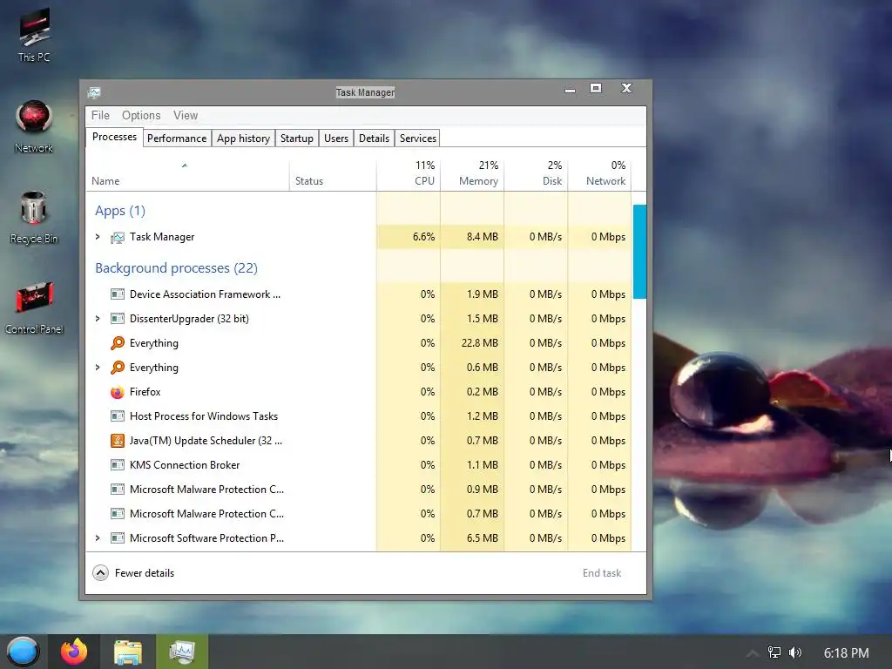This screenshot has height=669, width=892.
Task: Click Microsoft Software Protection process icon
Action: pos(118,538)
